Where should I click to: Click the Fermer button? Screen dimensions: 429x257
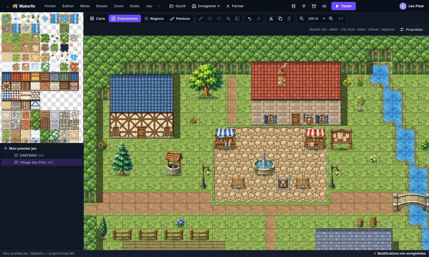pos(235,6)
